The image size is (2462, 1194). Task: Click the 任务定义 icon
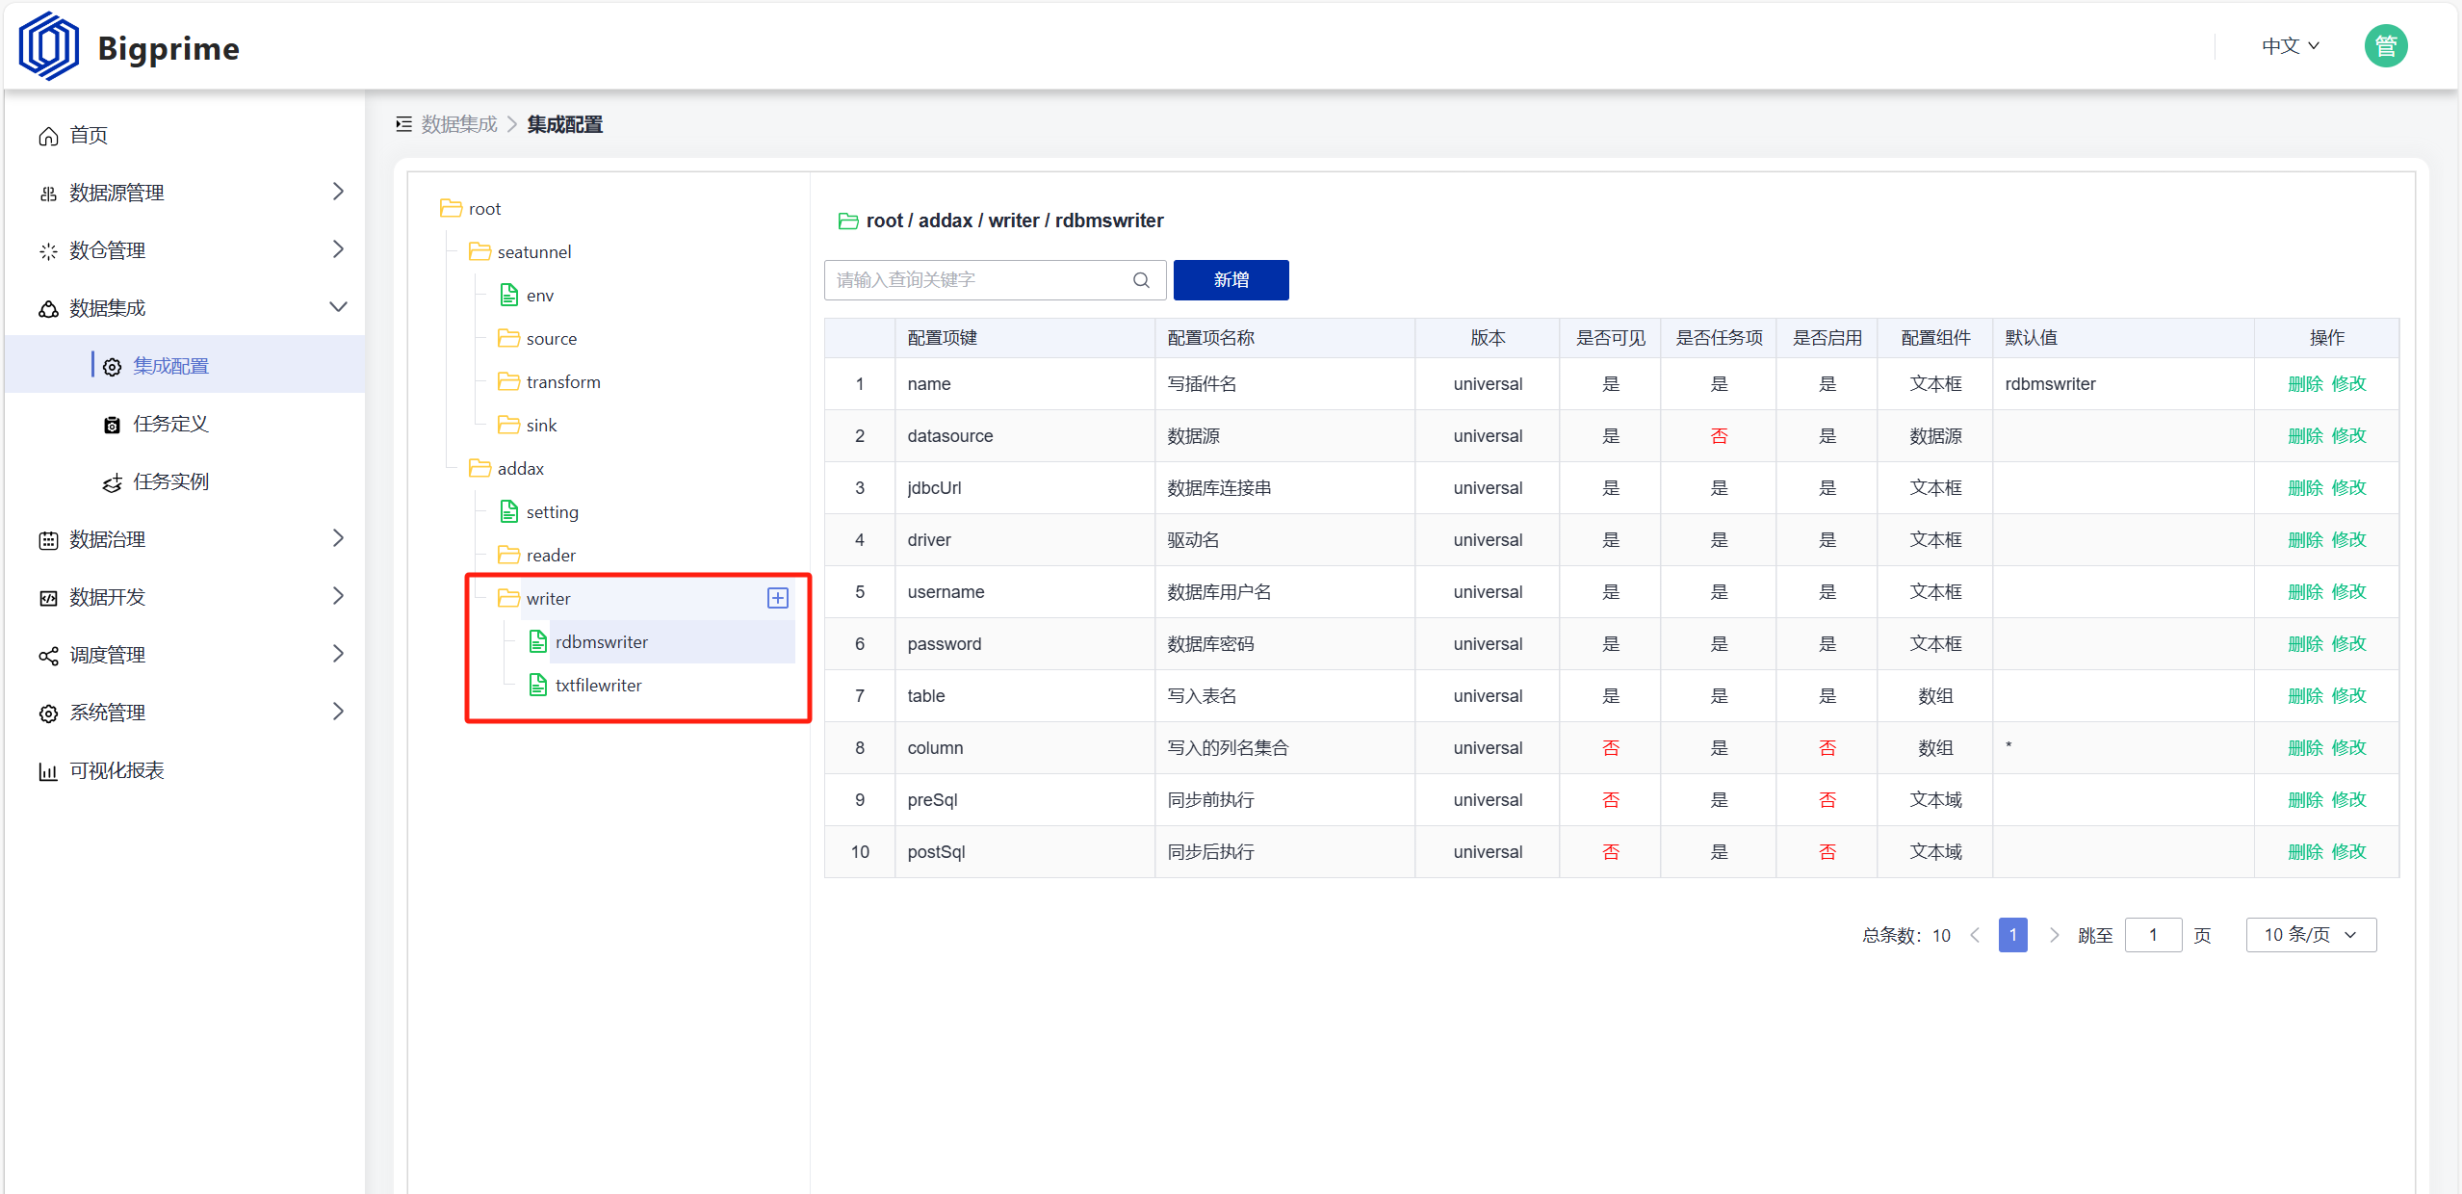pyautogui.click(x=112, y=425)
